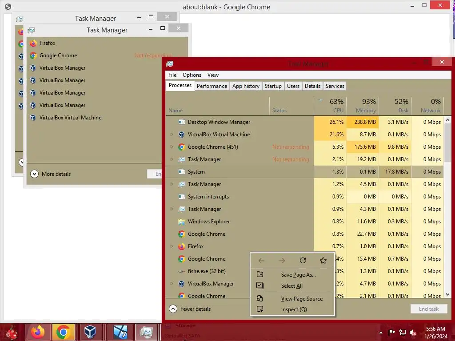Open Google Chrome from the taskbar
Viewport: 455px width, 341px height.
click(63, 332)
